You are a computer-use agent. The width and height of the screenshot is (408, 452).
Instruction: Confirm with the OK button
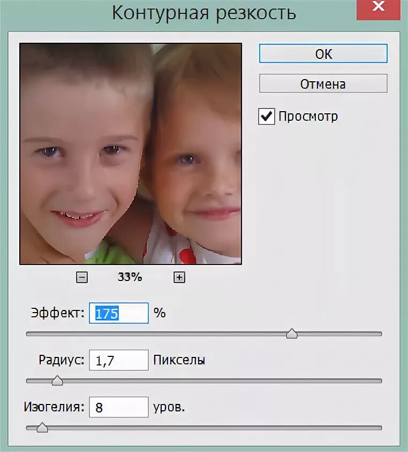tap(323, 53)
